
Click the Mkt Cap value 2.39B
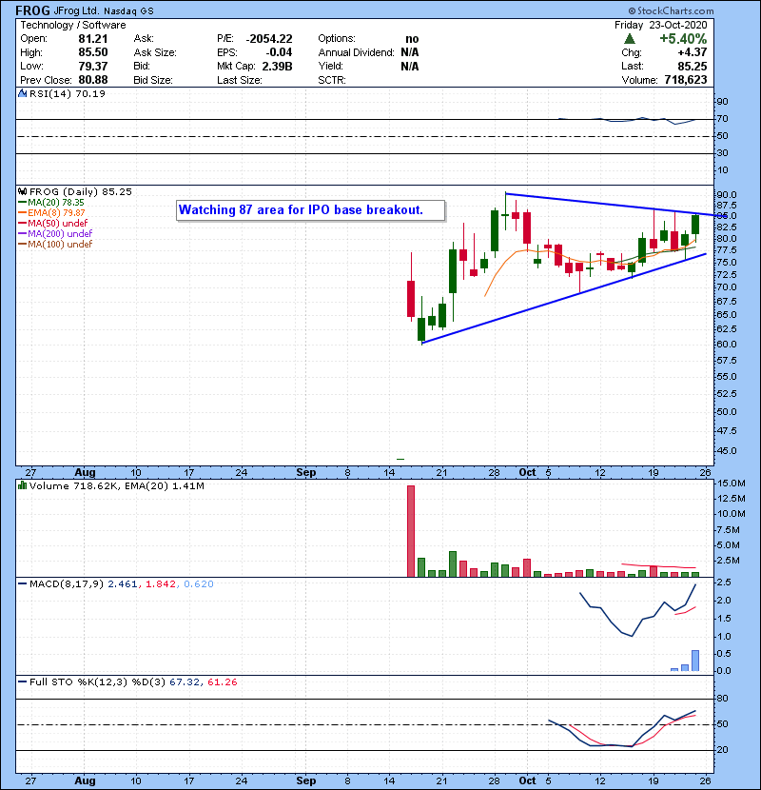pyautogui.click(x=277, y=66)
